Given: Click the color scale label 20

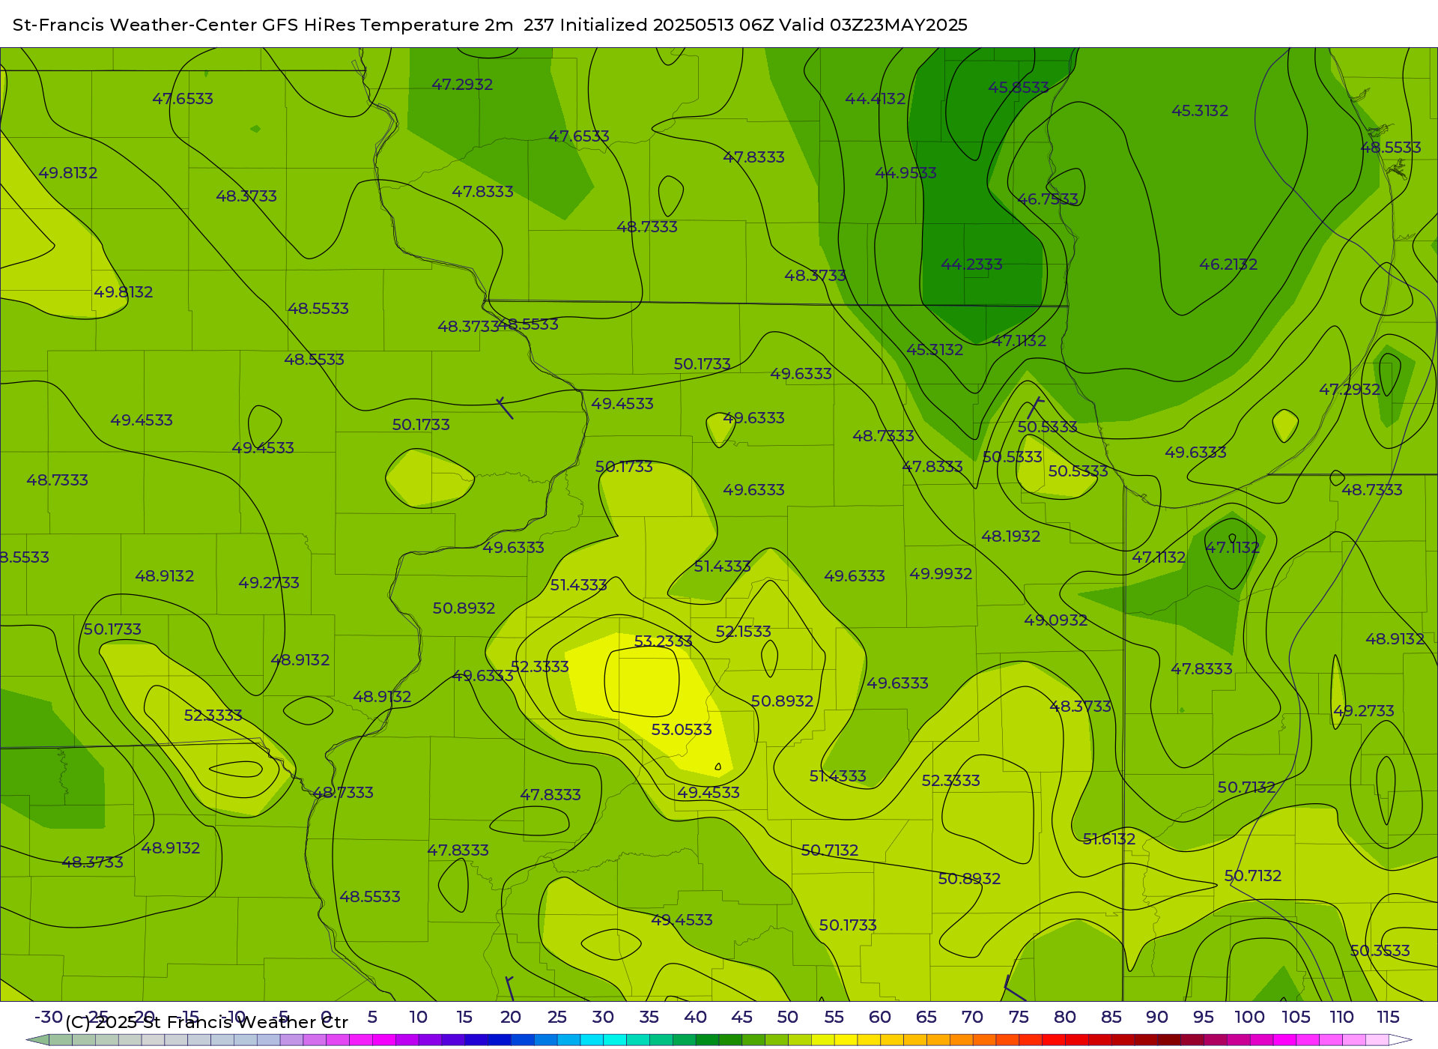Looking at the screenshot, I should click(511, 1018).
